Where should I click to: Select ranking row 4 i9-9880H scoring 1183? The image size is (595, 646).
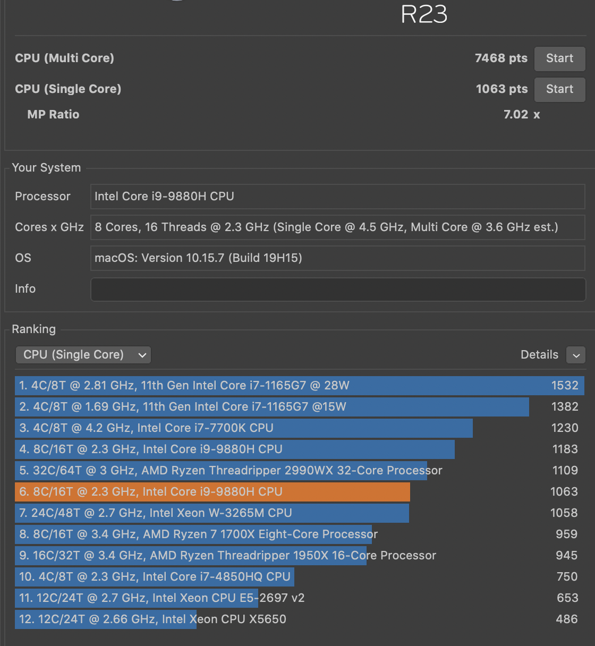point(300,449)
